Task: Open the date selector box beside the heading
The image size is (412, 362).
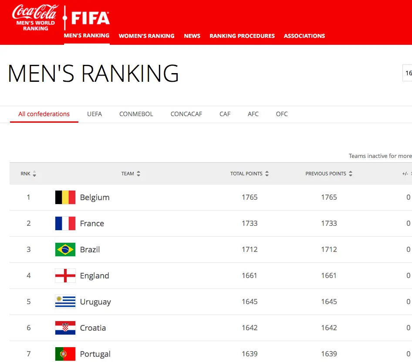Action: pos(408,73)
